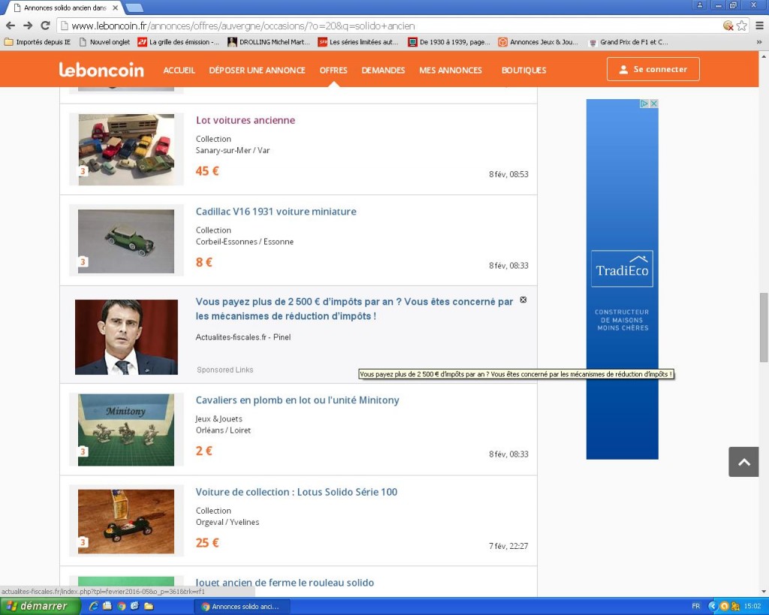Open the DÉPOSER UNE ANNONCE menu item
This screenshot has width=769, height=615.
(257, 70)
